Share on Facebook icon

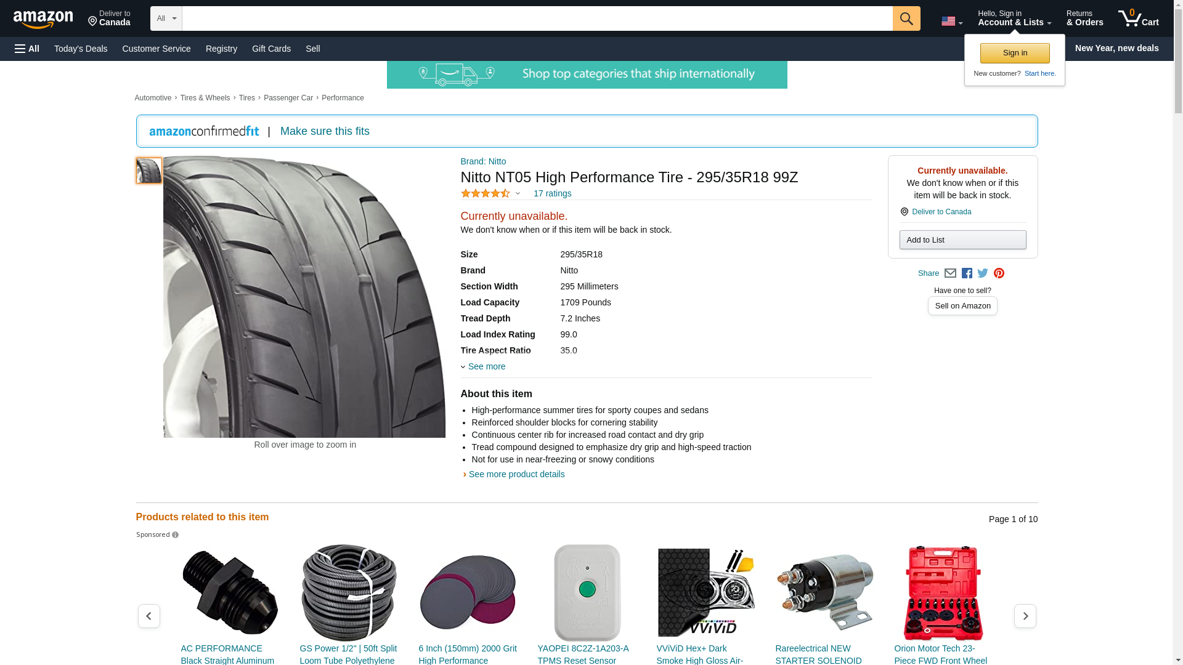coord(967,273)
